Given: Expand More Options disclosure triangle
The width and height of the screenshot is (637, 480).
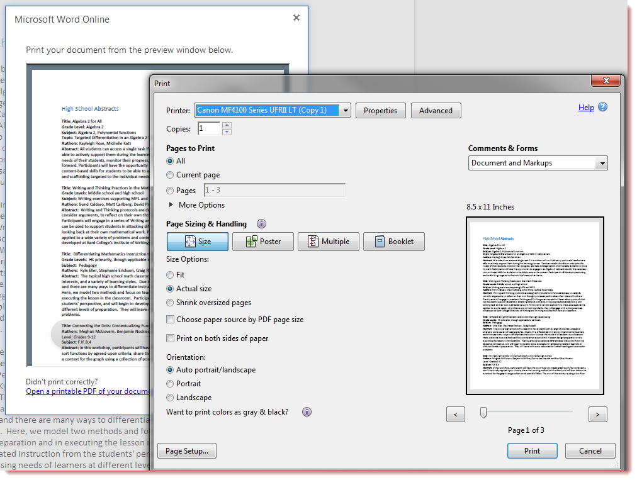Looking at the screenshot, I should point(171,204).
